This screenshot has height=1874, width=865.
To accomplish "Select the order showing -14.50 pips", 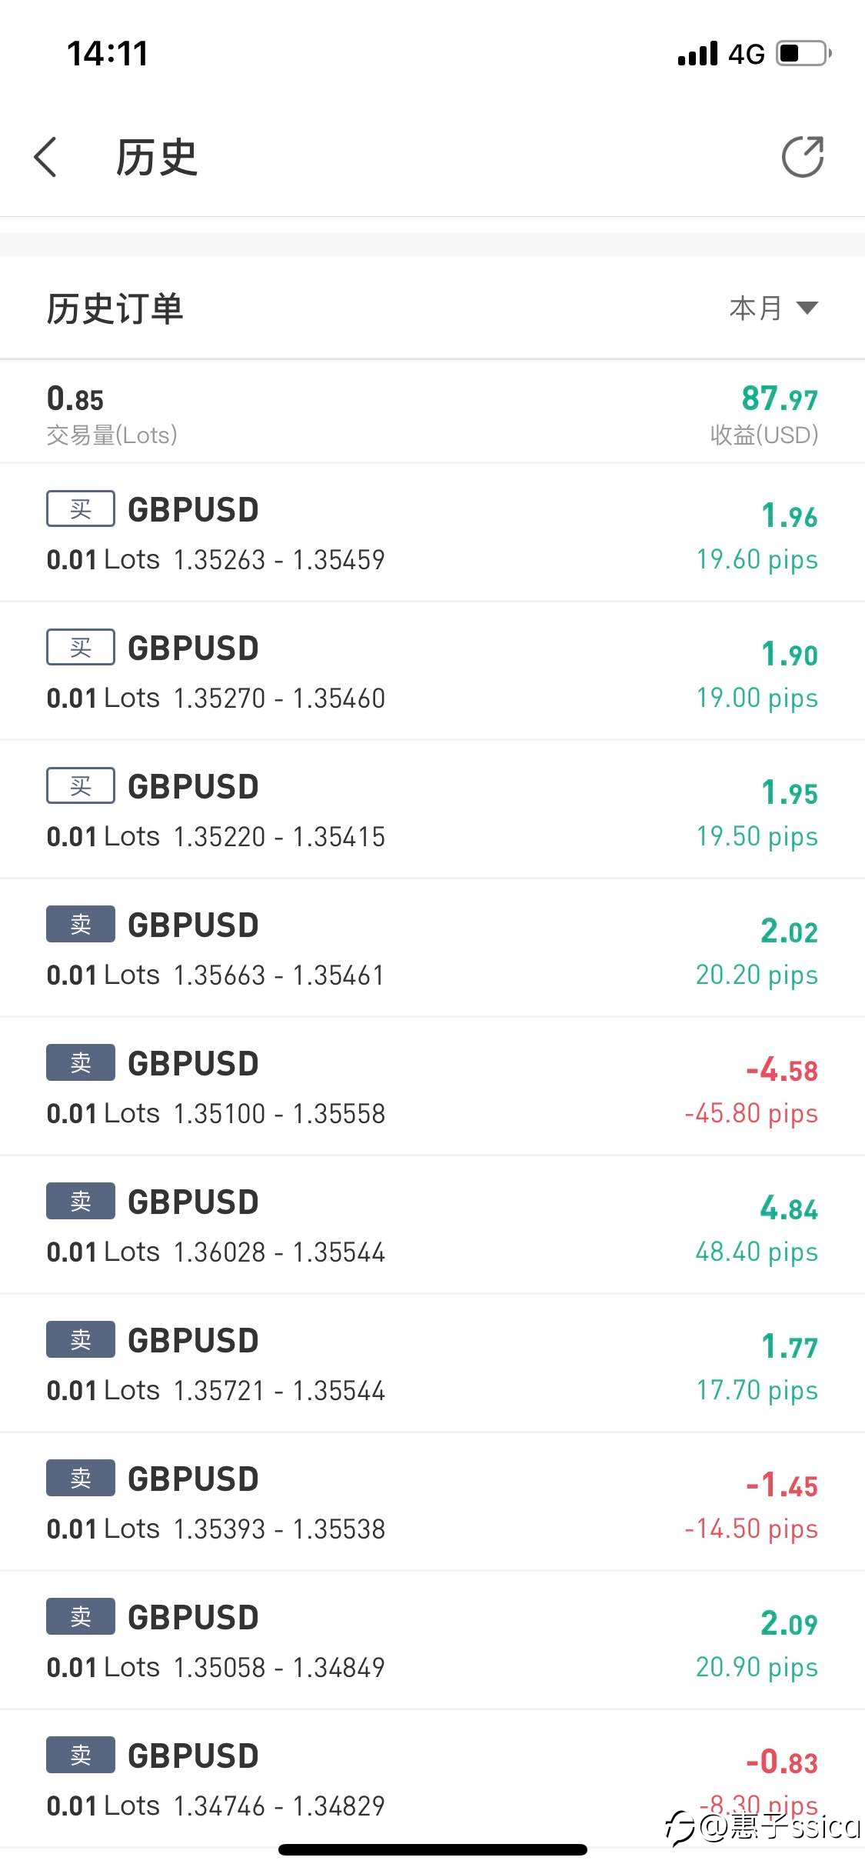I will pos(431,1503).
